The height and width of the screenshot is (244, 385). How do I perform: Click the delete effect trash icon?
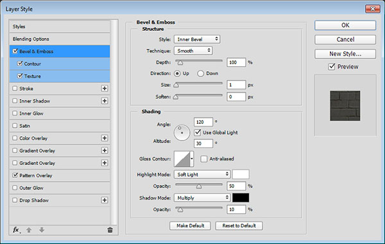point(110,230)
